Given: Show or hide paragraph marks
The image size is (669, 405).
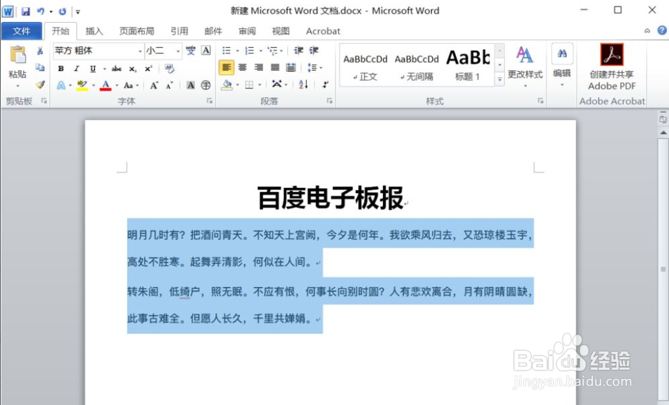Looking at the screenshot, I should [325, 85].
